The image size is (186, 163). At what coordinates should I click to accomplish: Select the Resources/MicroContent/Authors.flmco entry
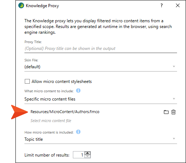(65, 112)
